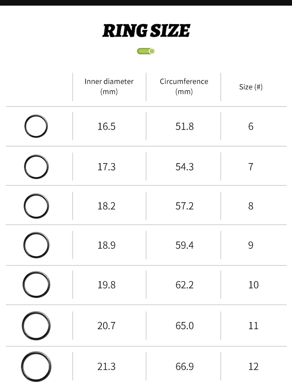
Task: Select the 59.4 circumference value
Action: [184, 245]
